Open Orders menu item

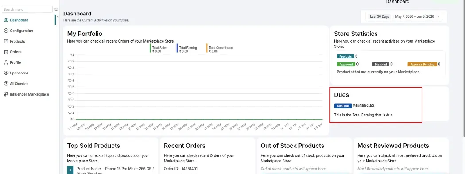tap(15, 52)
